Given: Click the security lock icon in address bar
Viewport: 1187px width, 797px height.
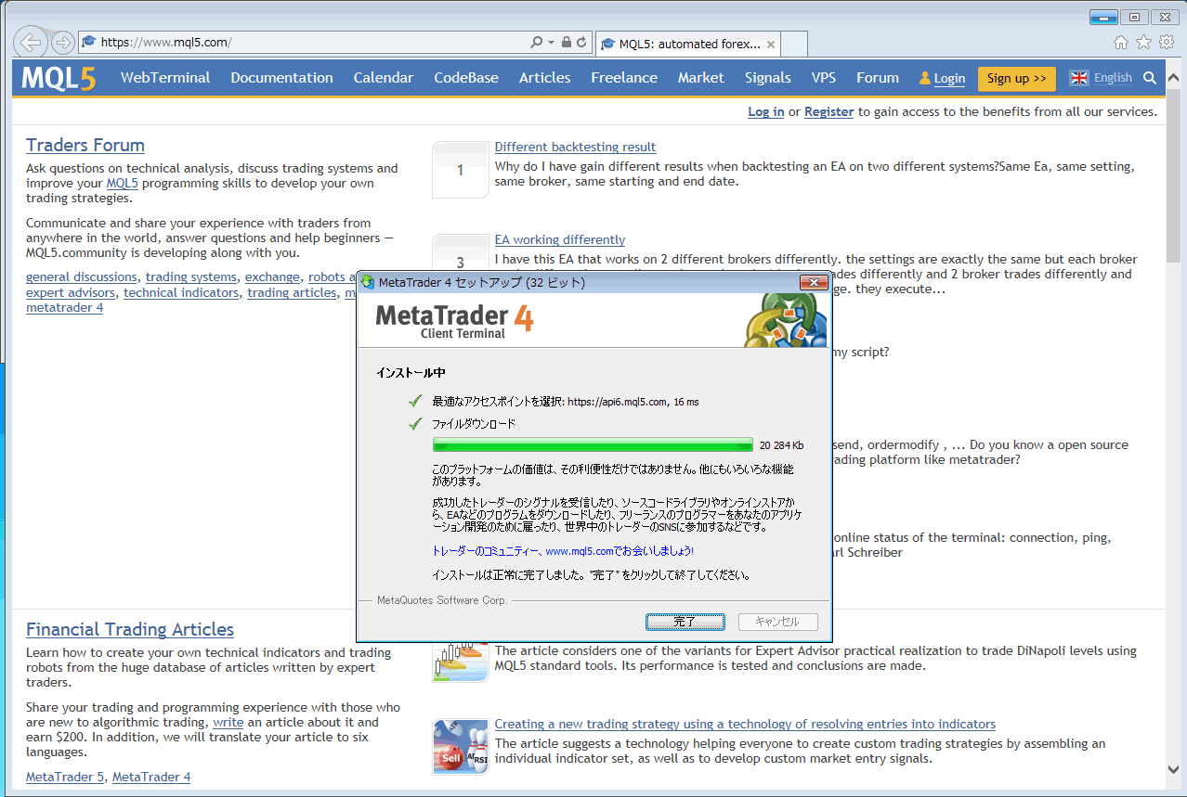Looking at the screenshot, I should click(x=566, y=42).
